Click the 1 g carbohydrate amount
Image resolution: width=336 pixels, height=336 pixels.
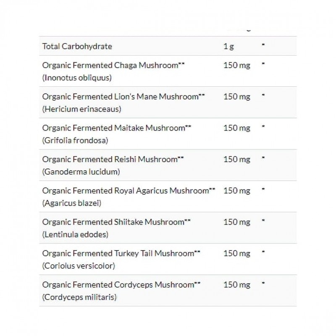(228, 46)
